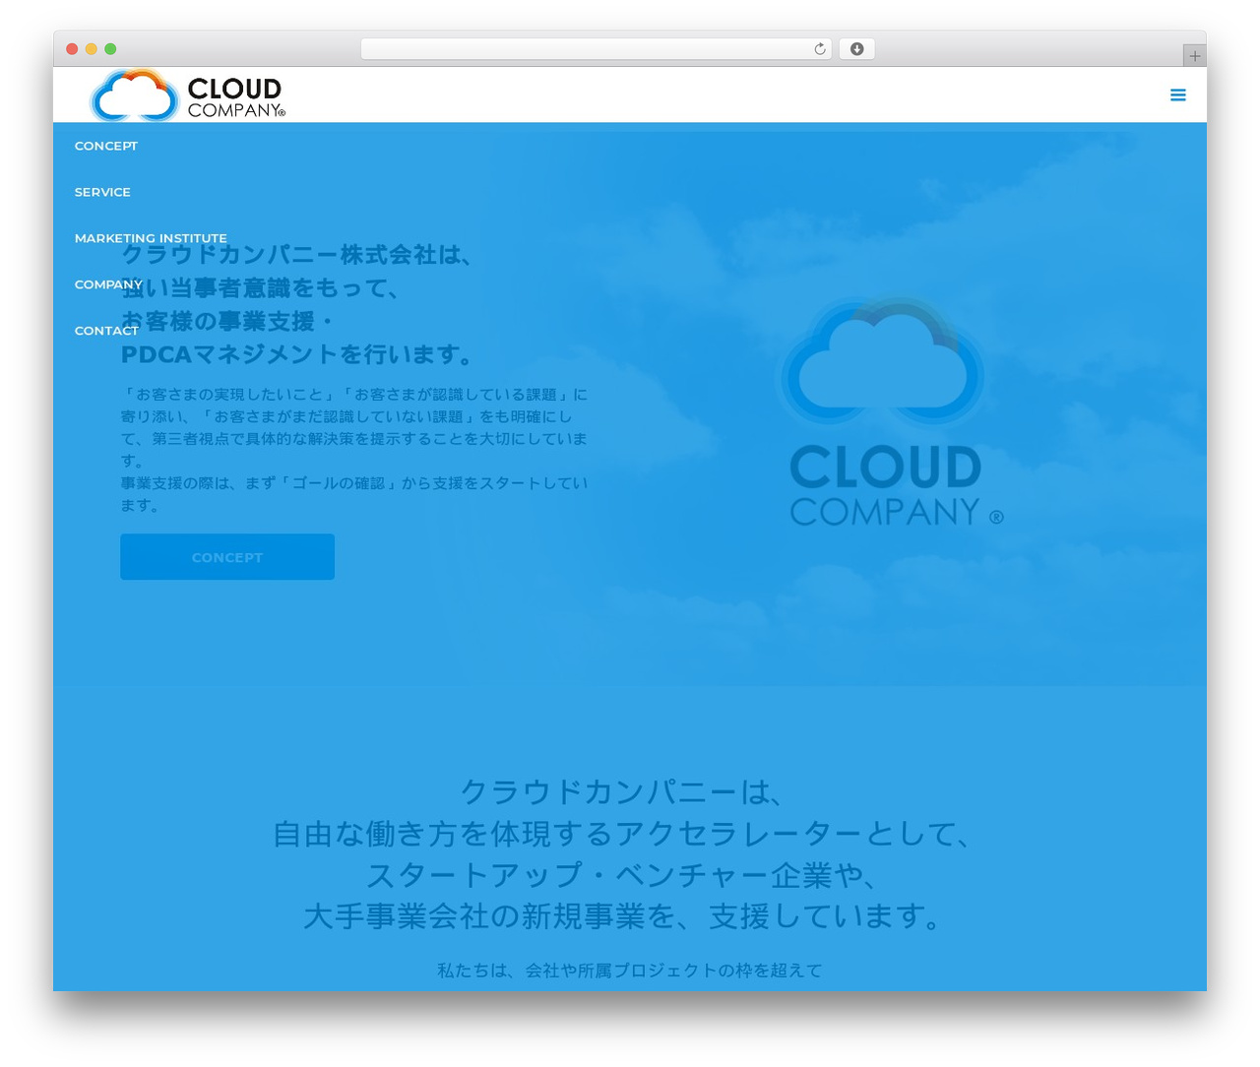Reload the page with the refresh icon
Screen dimensions: 1260x1067
[819, 49]
